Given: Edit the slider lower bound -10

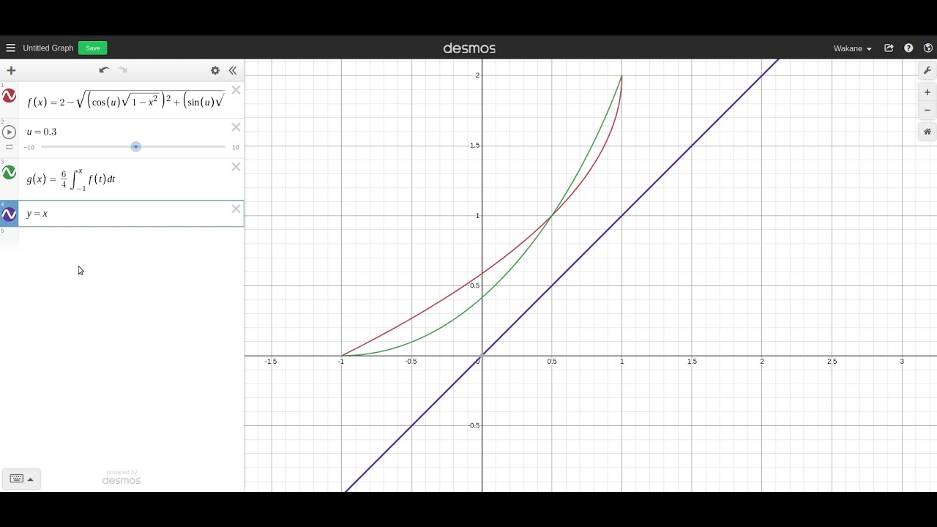Looking at the screenshot, I should click(29, 147).
